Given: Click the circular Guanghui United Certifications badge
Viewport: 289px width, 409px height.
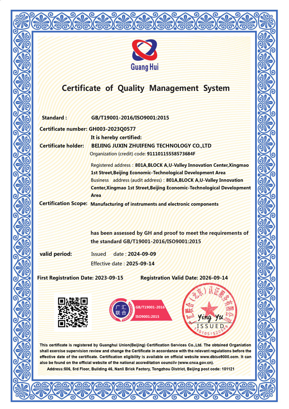Looking at the screenshot, I should coord(121,310).
